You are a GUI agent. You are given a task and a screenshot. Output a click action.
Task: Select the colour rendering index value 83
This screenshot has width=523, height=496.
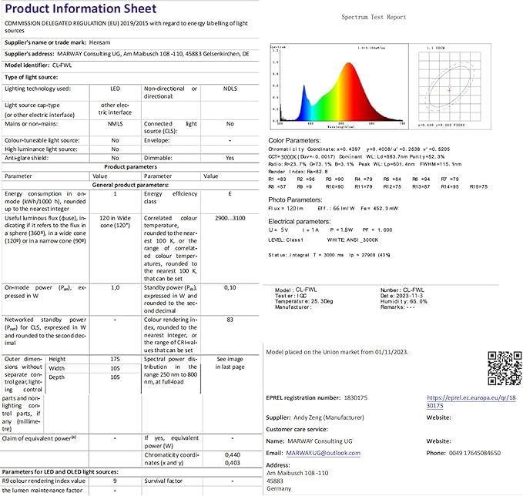[x=230, y=319]
